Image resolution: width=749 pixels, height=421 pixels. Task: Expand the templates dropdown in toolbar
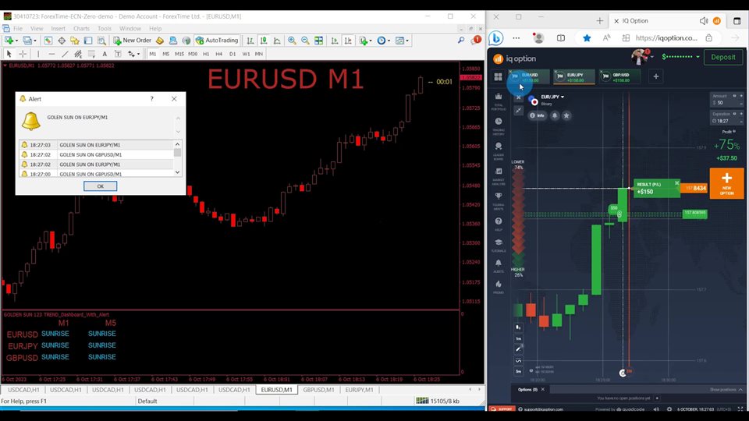(407, 41)
